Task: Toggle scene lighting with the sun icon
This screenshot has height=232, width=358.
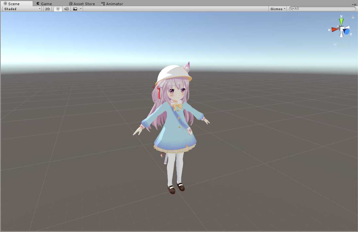Action: [58, 9]
